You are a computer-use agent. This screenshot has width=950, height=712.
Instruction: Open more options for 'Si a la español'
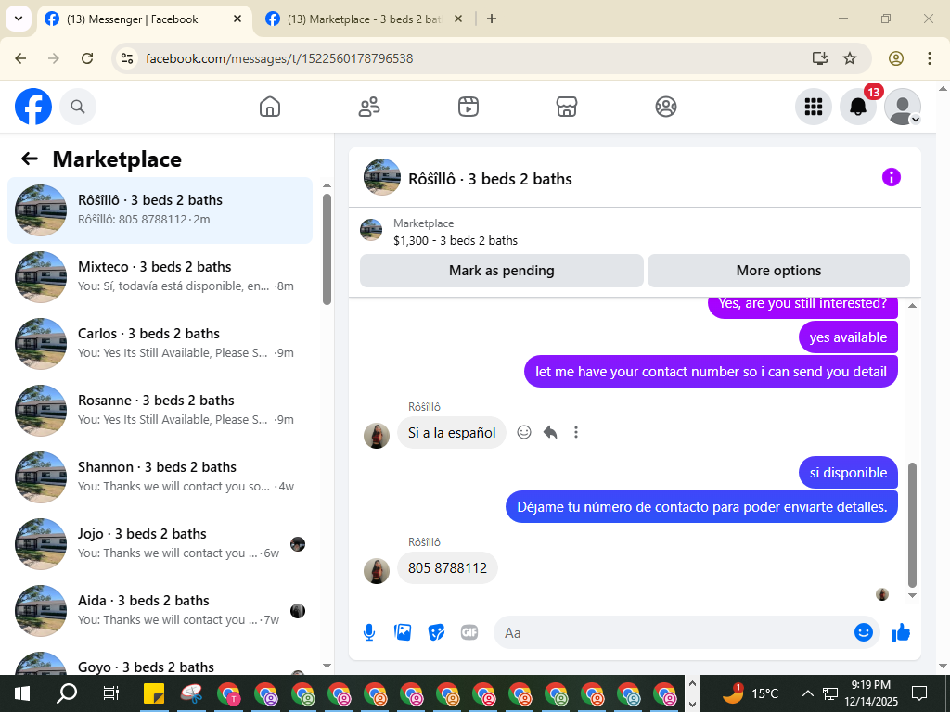coord(576,432)
